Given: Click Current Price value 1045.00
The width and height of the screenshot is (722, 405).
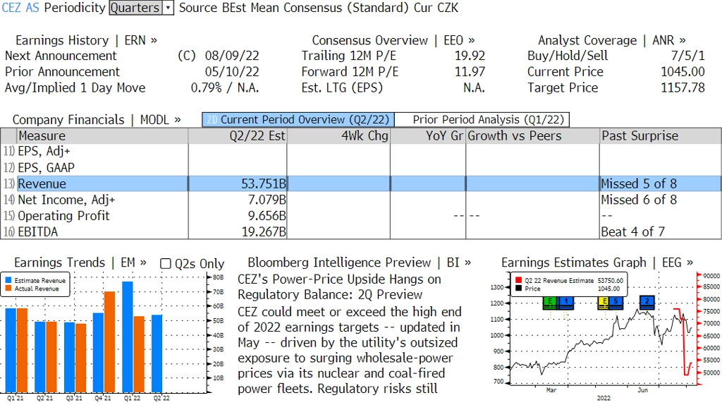Looking at the screenshot, I should coord(683,72).
